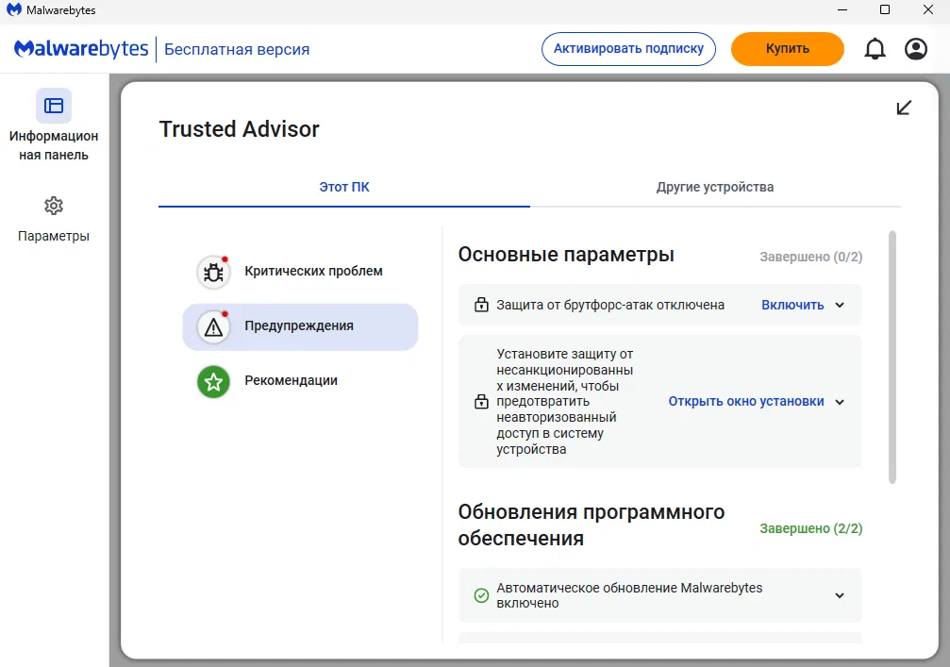Expand the brute-force protection row chevron
This screenshot has width=950, height=667.
click(840, 306)
